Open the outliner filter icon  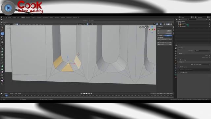coord(207,20)
